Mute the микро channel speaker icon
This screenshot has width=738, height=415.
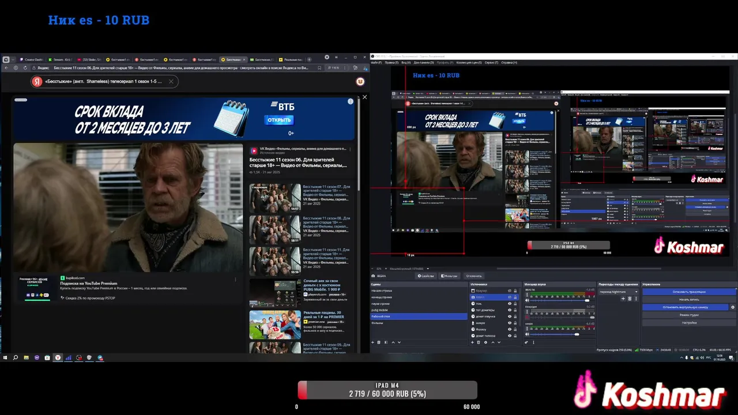[x=527, y=334]
